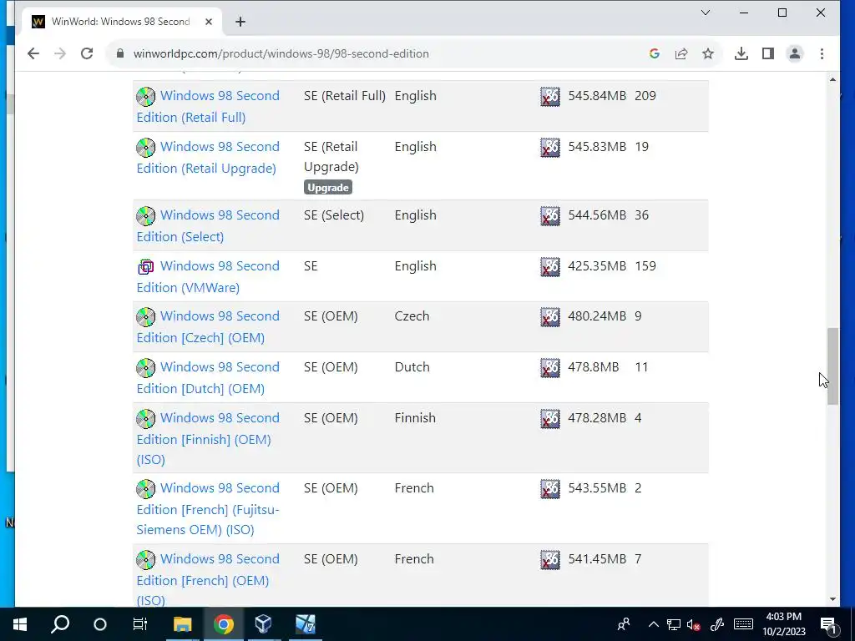
Task: Open Windows 98 Second Edition (VMWare) link
Action: [208, 276]
